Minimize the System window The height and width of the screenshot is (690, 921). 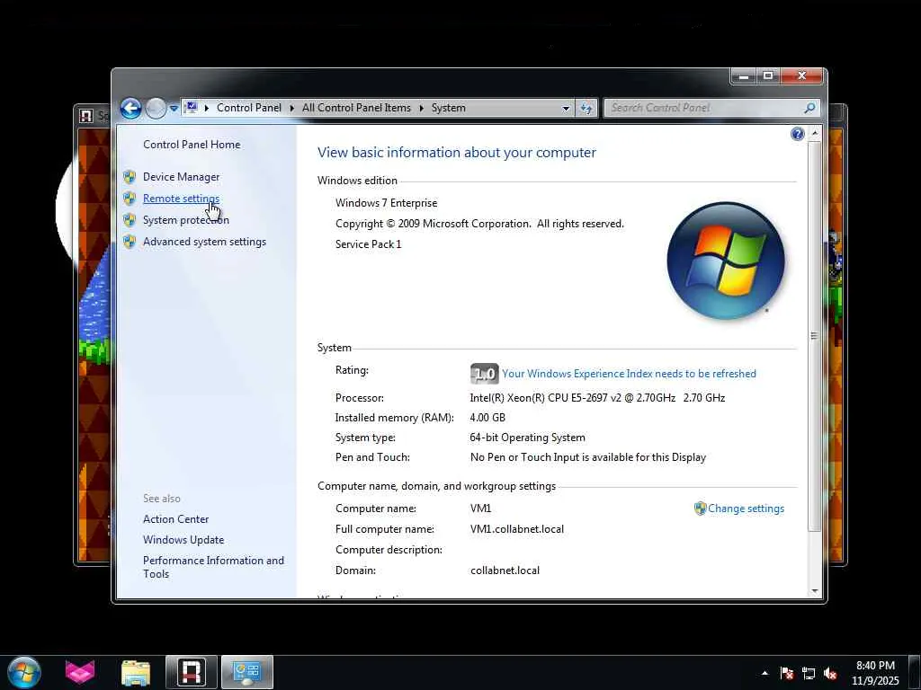coord(744,75)
